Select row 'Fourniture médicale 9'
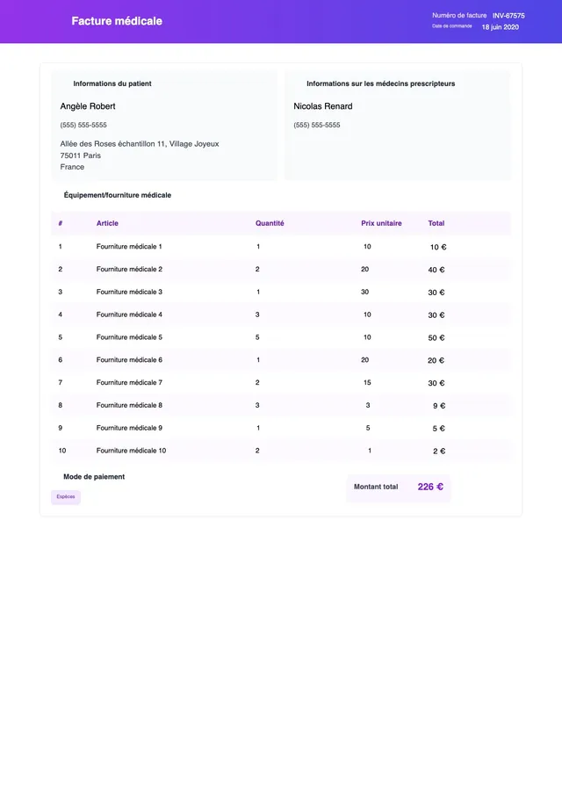The height and width of the screenshot is (795, 562). (281, 428)
